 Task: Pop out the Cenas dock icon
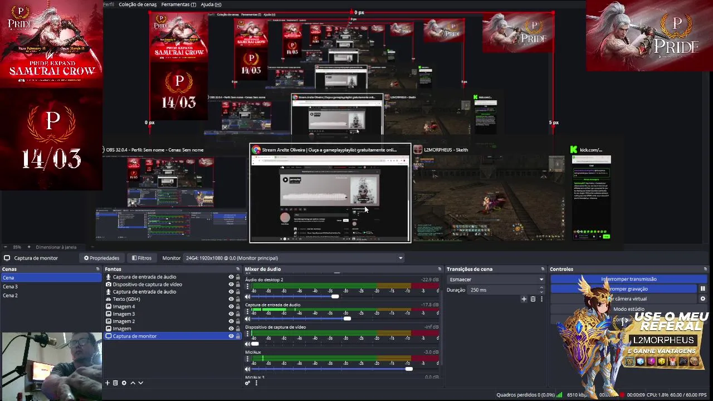coord(97,269)
